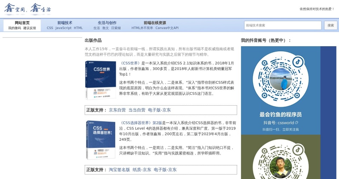Open the 前端在线资源 menu heading

pos(155,23)
